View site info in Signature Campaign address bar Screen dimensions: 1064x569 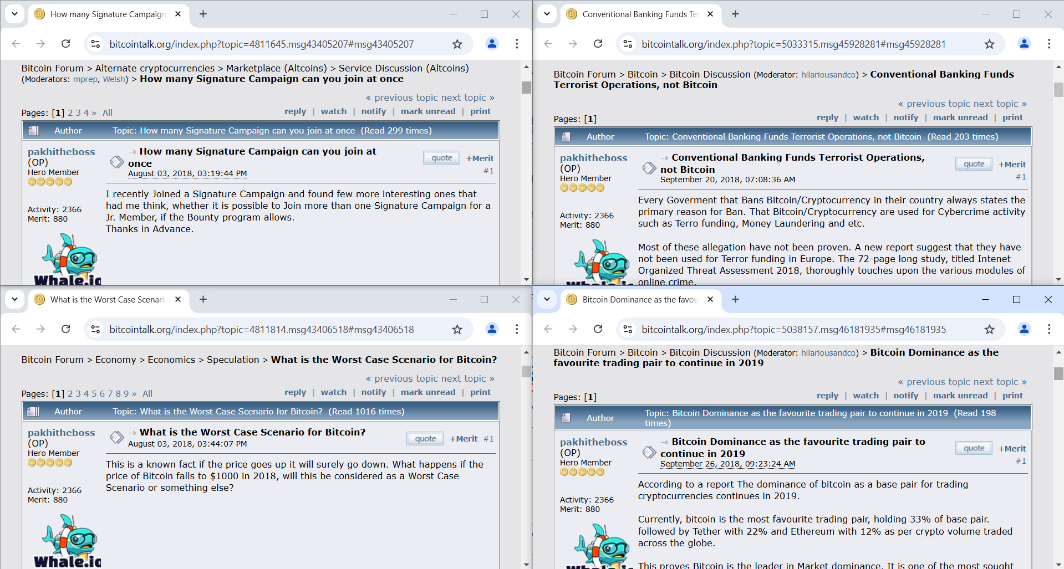[x=95, y=44]
